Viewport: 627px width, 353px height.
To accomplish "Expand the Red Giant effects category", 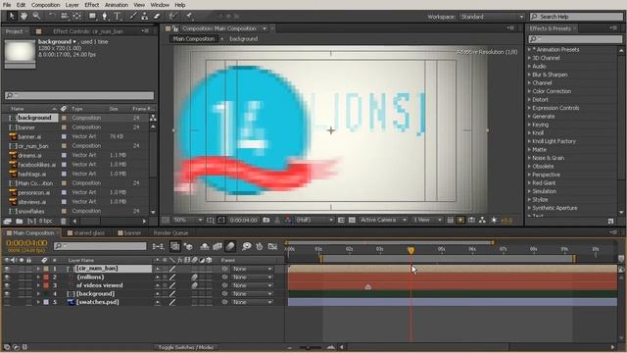I will [x=529, y=183].
